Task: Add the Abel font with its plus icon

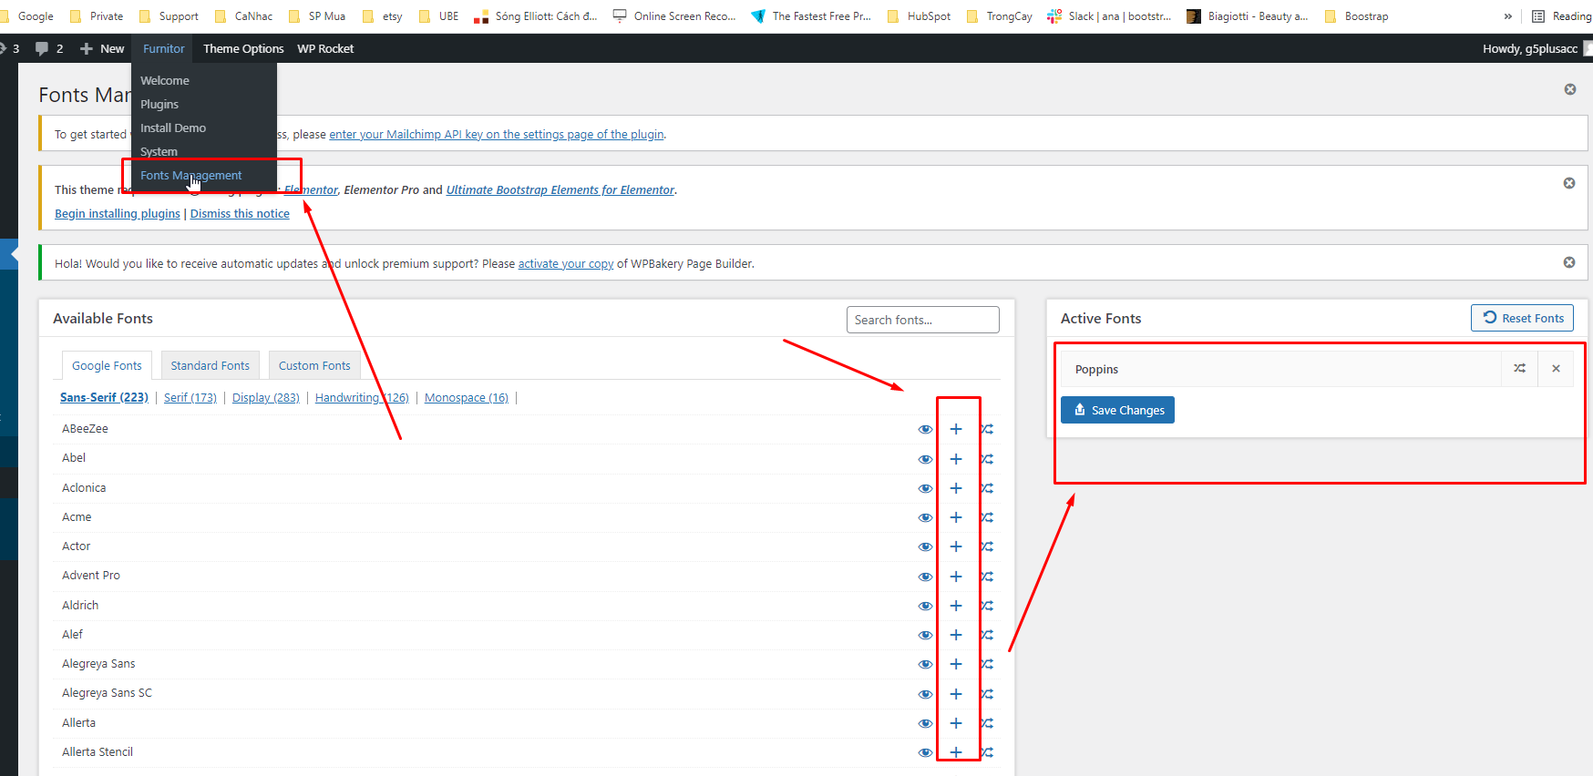Action: [956, 459]
